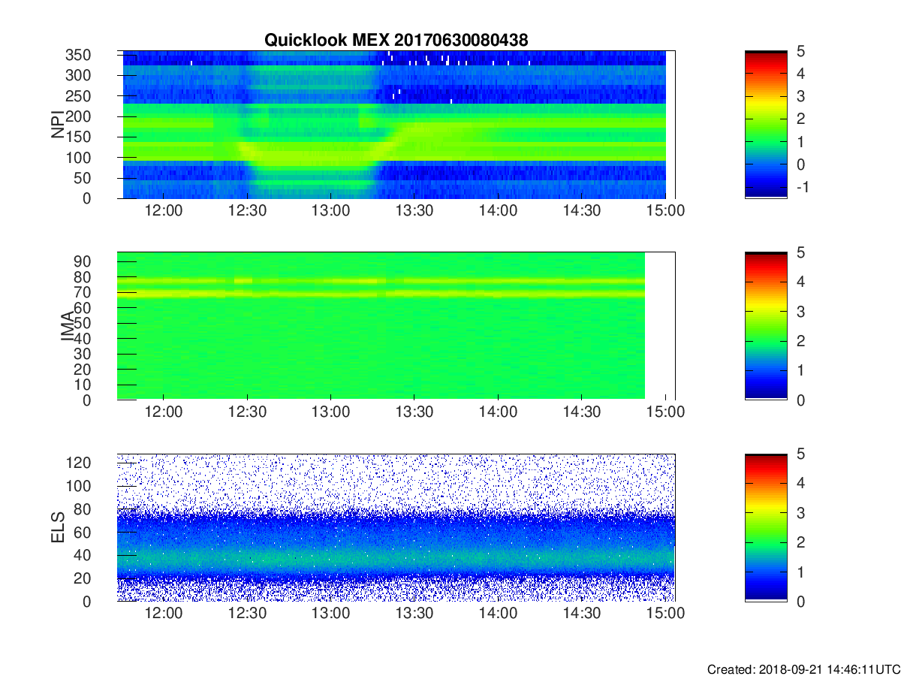Click '13:00' under the IMA panel

[330, 413]
